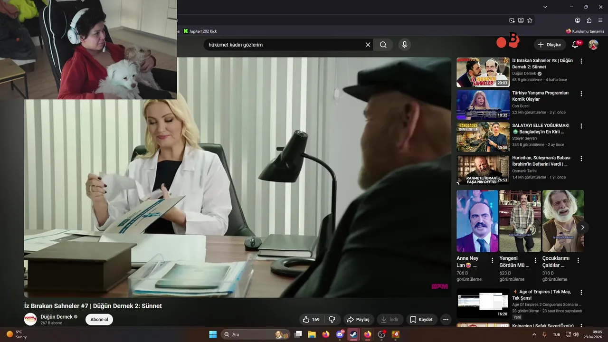Click install app icon in address bar
This screenshot has height=342, width=608.
tap(521, 20)
